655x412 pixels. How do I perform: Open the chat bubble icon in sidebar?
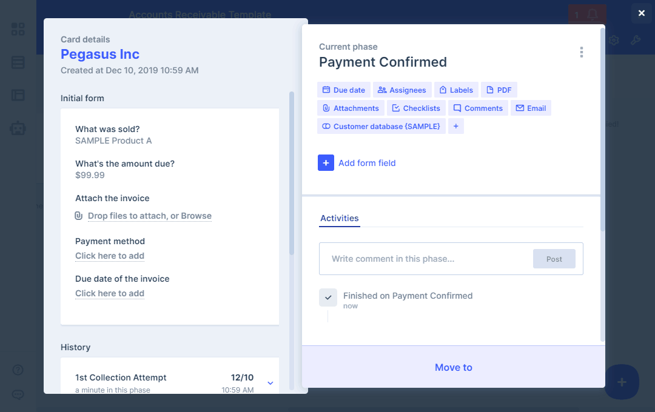[18, 394]
